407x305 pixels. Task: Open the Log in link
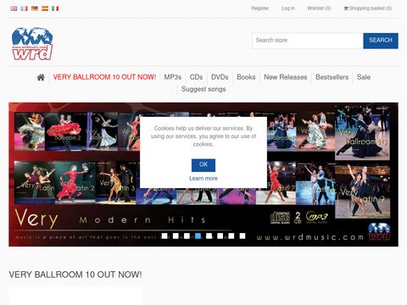point(288,8)
